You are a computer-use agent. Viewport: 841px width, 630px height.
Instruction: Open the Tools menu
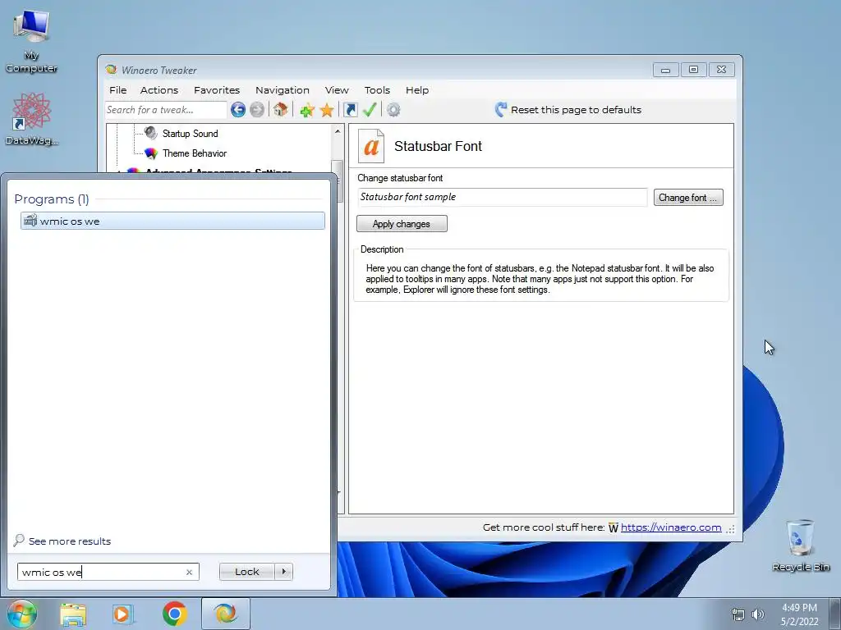[x=377, y=90]
